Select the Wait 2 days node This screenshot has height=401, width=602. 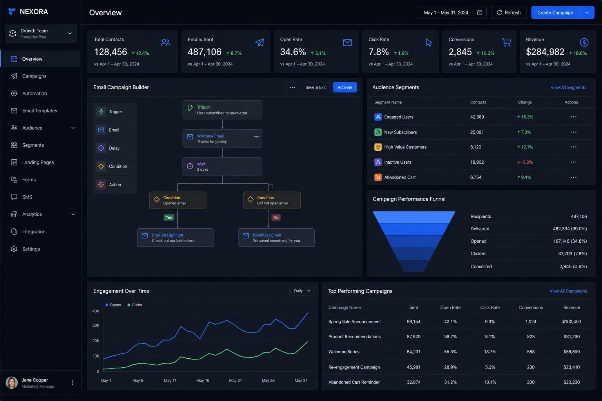pyautogui.click(x=222, y=166)
